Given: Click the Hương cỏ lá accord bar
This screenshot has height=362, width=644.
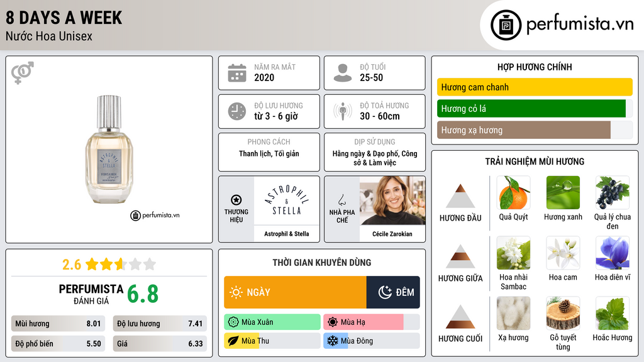Looking at the screenshot, I should (535, 108).
